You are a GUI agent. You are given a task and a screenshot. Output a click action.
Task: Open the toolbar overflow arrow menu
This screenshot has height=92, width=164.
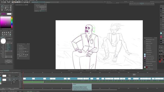[x=30, y=2]
